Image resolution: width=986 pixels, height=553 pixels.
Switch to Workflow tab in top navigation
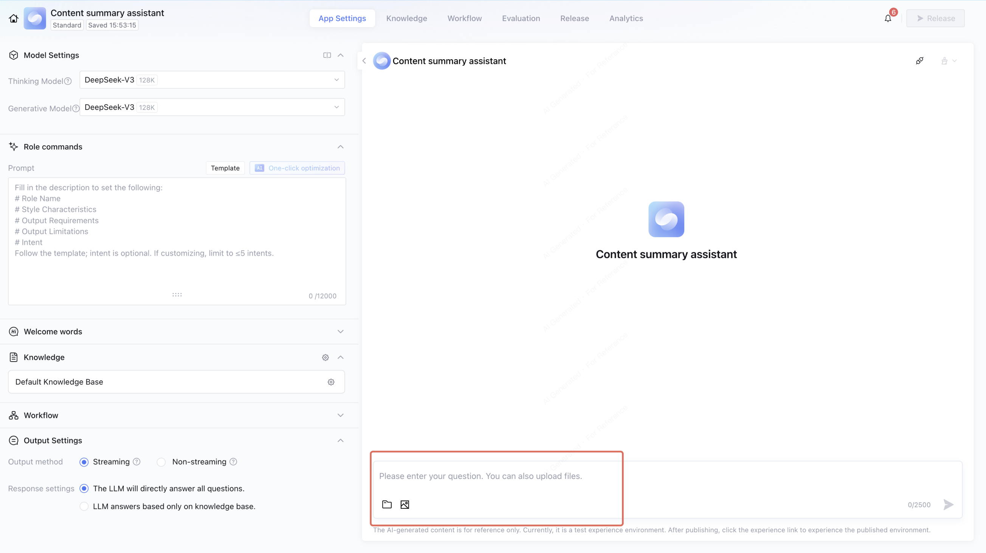(464, 19)
